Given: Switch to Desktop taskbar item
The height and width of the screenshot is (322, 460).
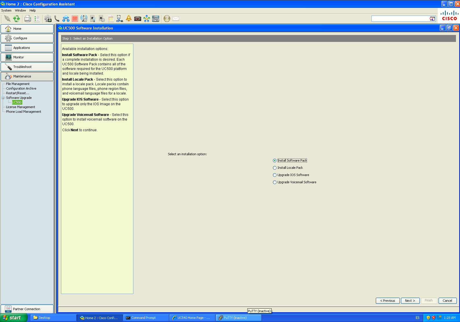Looking at the screenshot, I should [x=53, y=318].
